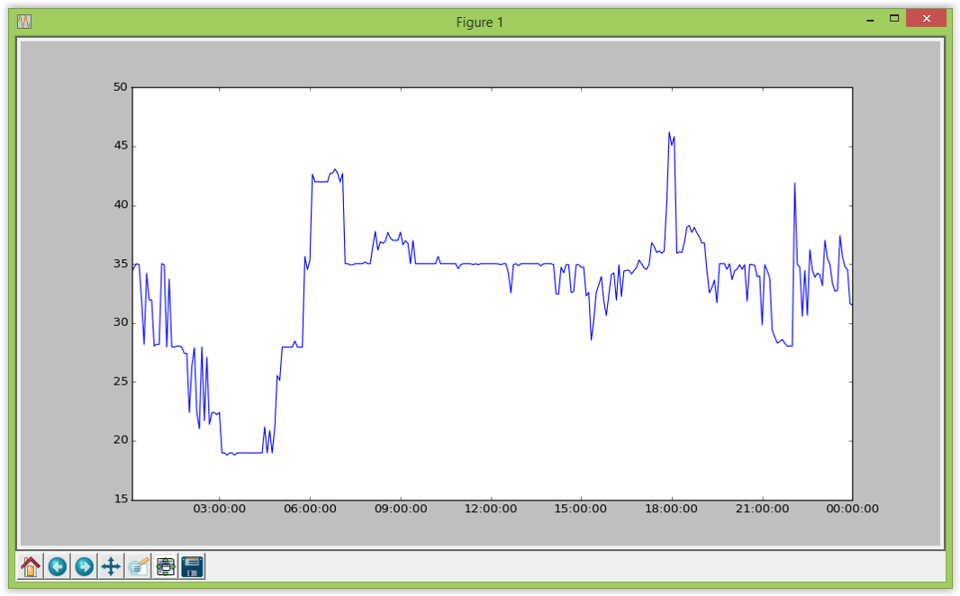This screenshot has width=960, height=596.
Task: Close the Figure 1 window
Action: 925,19
